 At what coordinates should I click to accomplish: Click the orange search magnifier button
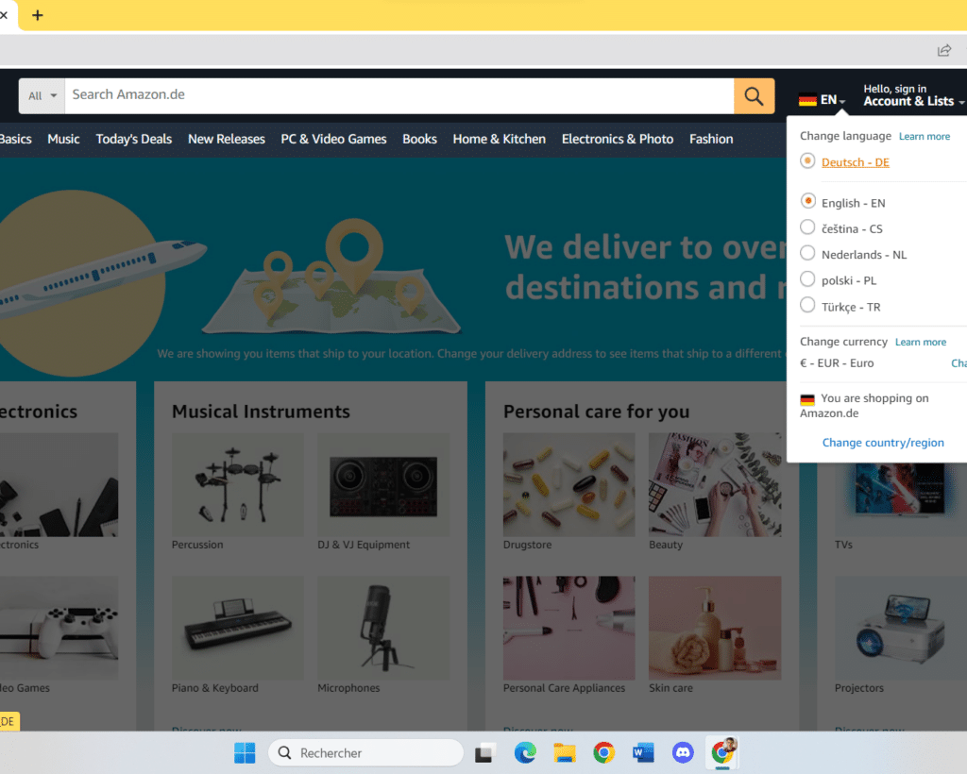point(754,95)
